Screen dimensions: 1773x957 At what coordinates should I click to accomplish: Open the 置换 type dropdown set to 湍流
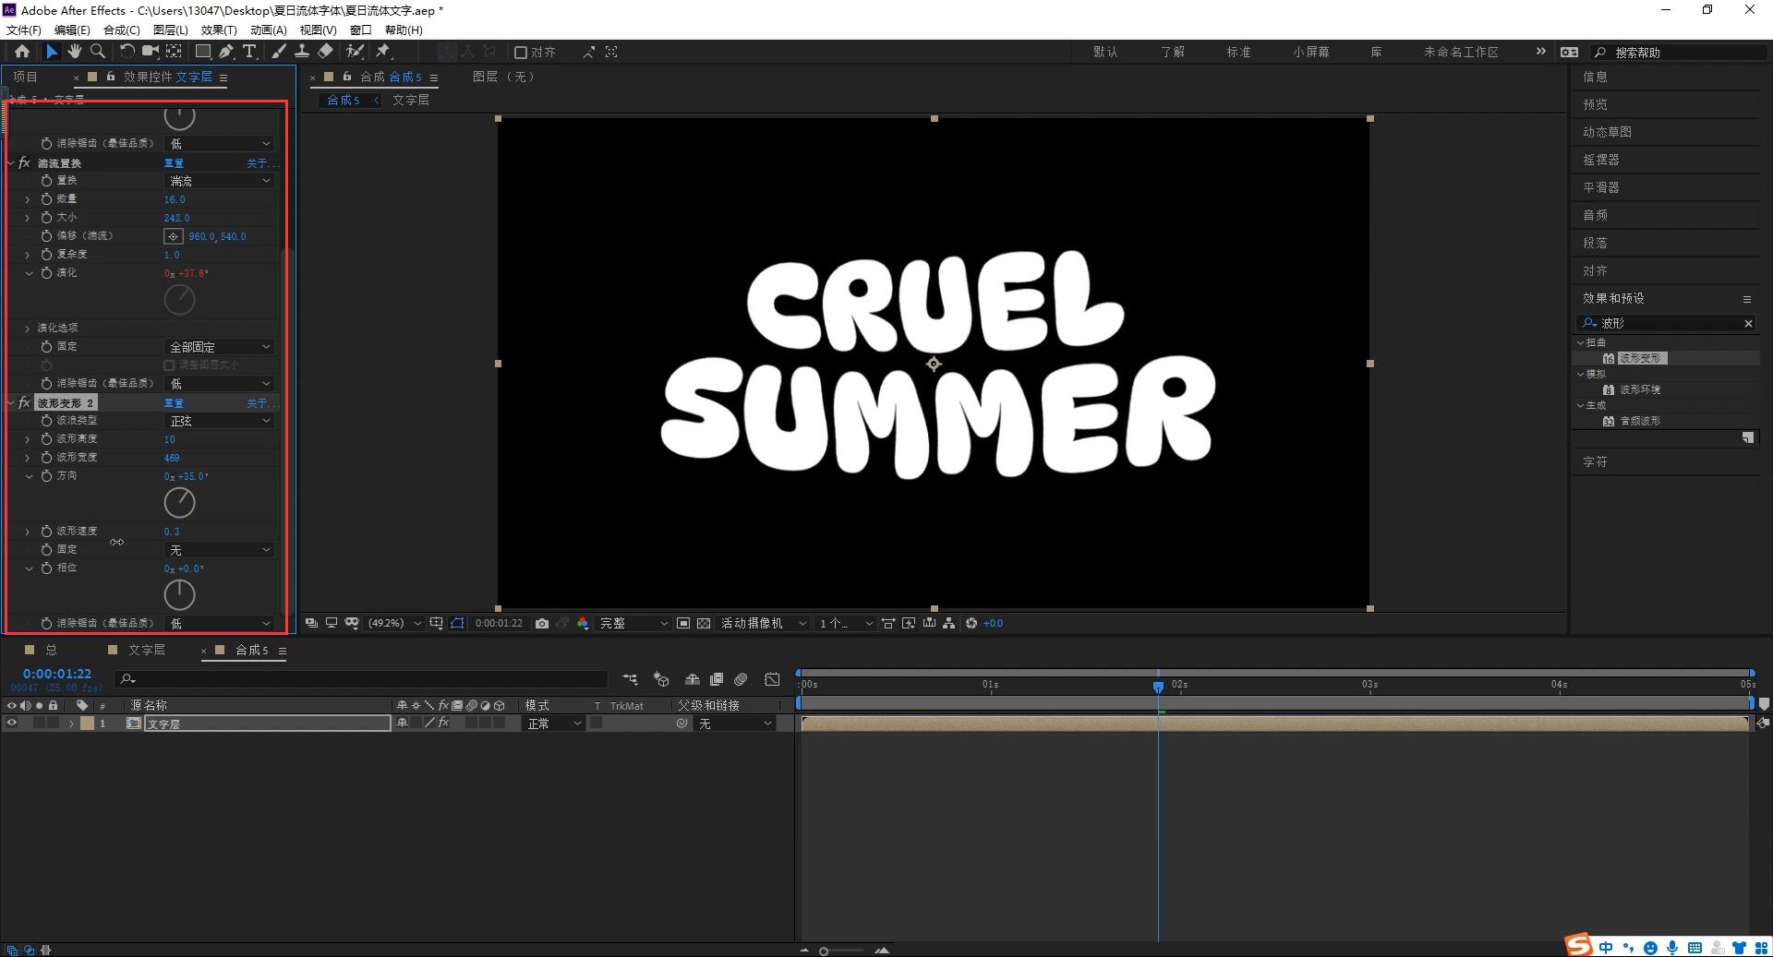pyautogui.click(x=219, y=181)
